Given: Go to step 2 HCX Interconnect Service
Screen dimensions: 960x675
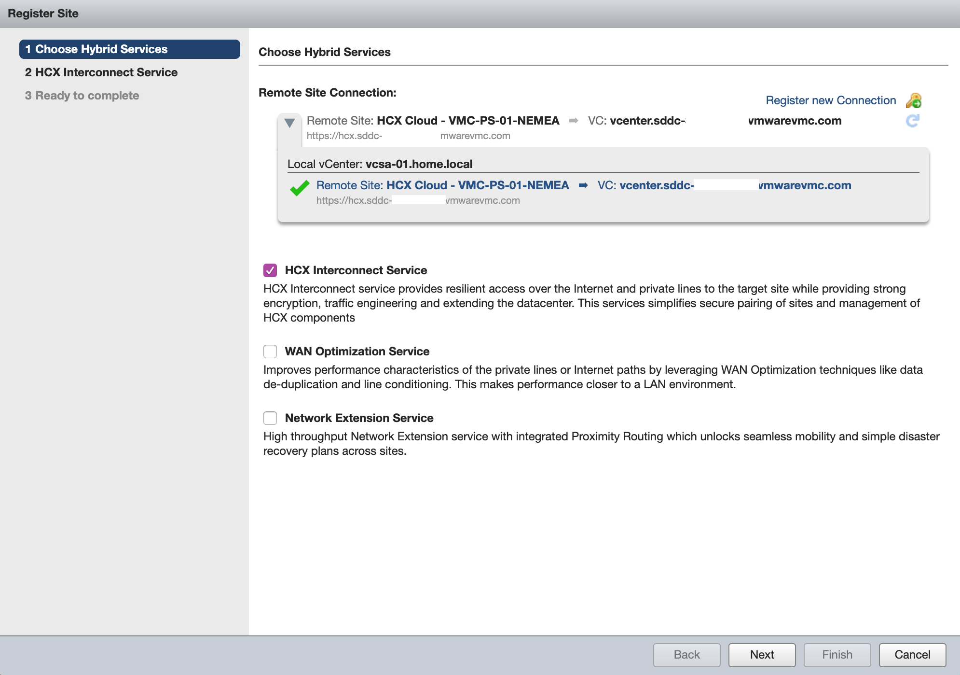Looking at the screenshot, I should click(x=101, y=72).
